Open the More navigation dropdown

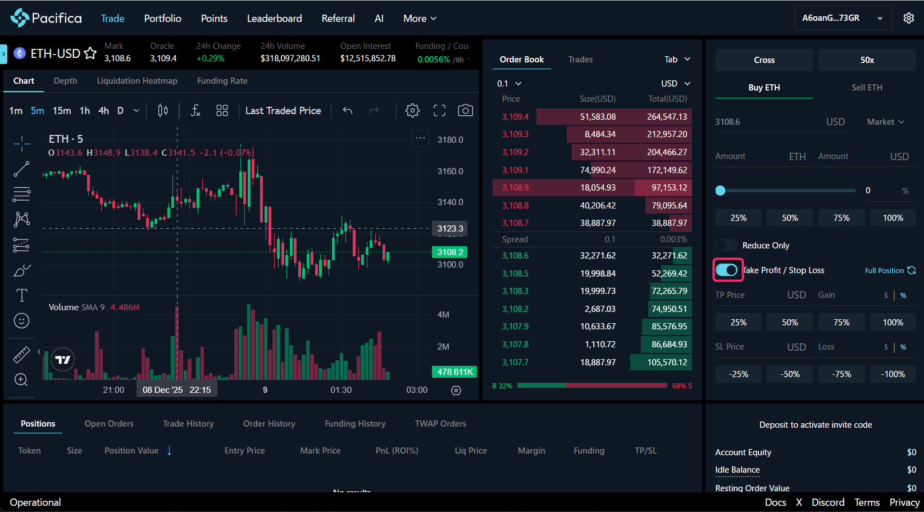click(420, 19)
